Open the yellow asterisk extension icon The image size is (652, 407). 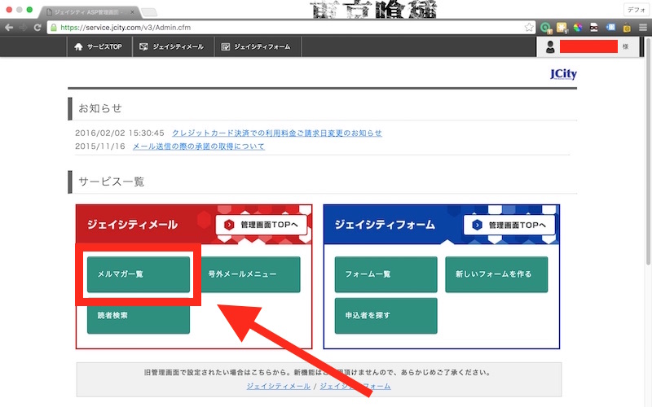pyautogui.click(x=562, y=28)
